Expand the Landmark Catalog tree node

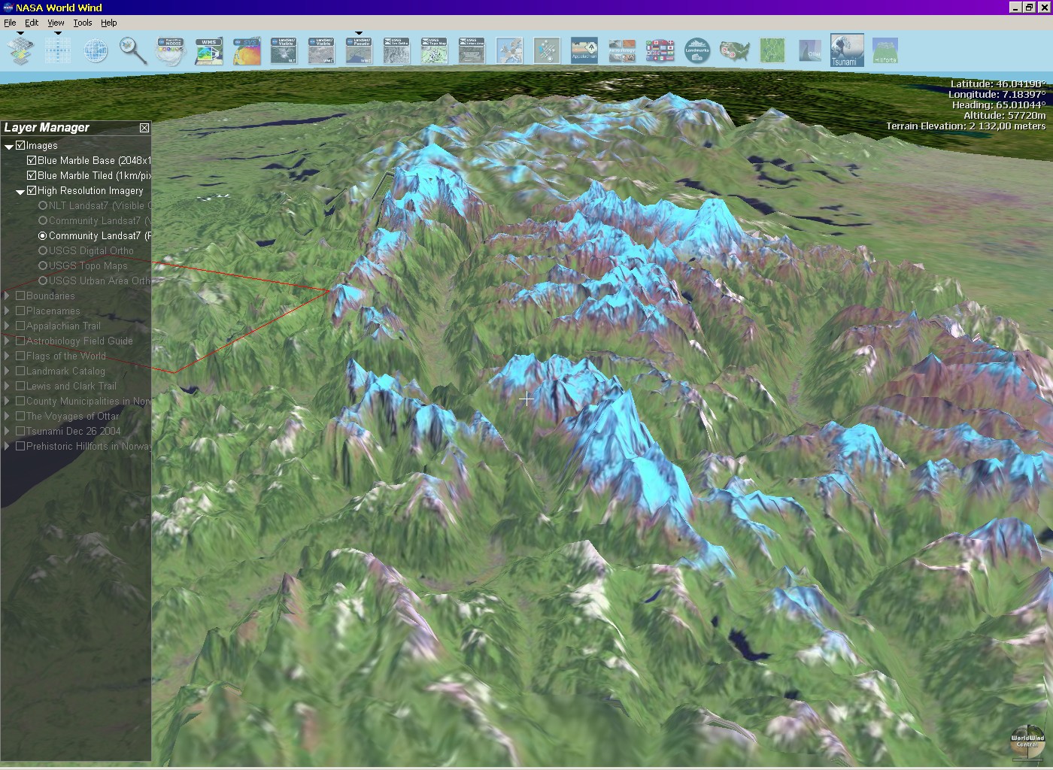(8, 371)
